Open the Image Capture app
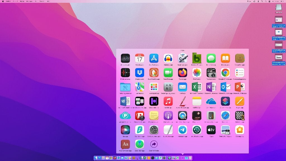This screenshot has width=286, height=161. click(211, 73)
